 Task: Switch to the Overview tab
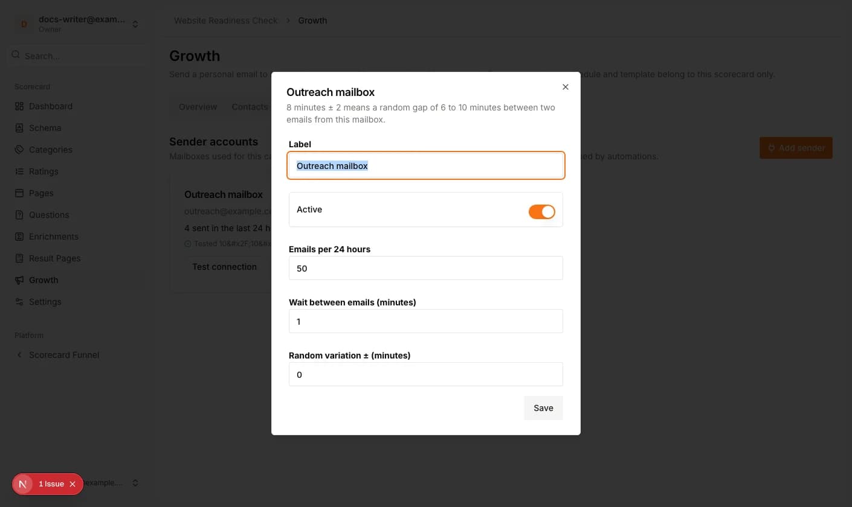click(x=198, y=107)
